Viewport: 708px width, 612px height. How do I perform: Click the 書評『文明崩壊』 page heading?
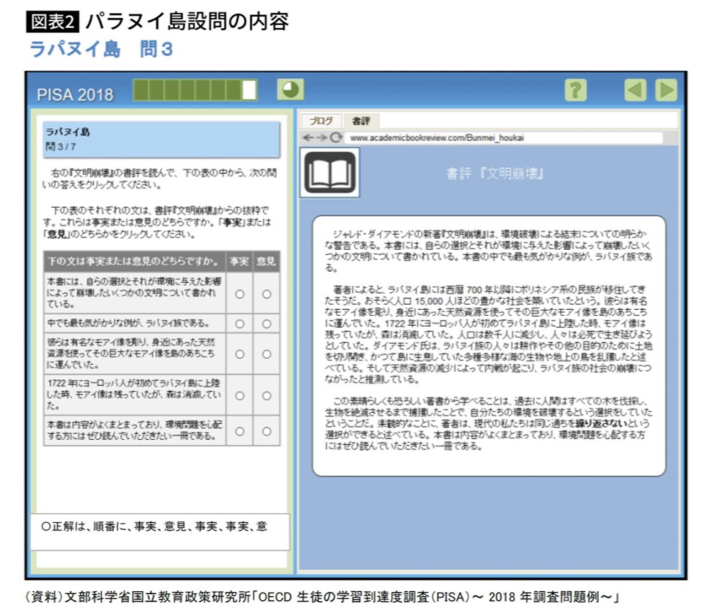pos(495,173)
